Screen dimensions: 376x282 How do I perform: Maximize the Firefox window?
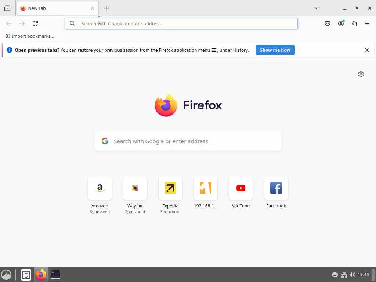pyautogui.click(x=357, y=8)
